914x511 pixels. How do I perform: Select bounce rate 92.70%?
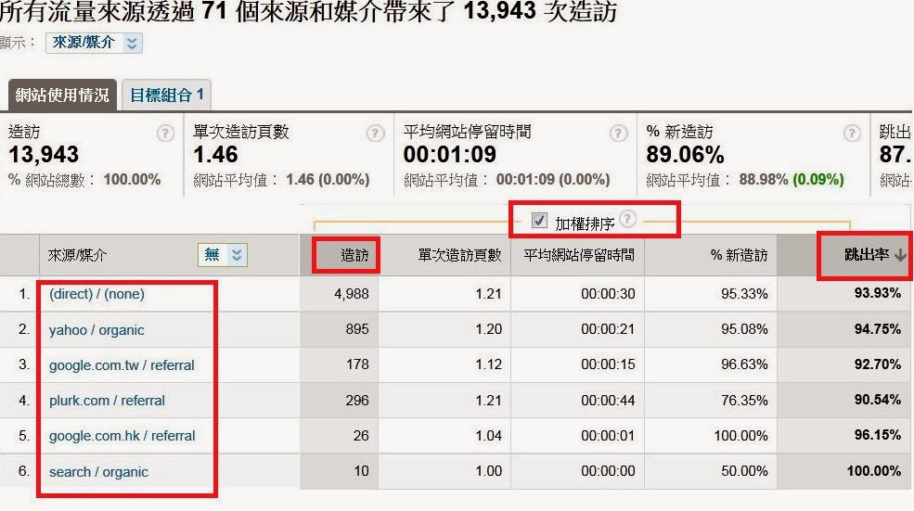(877, 364)
